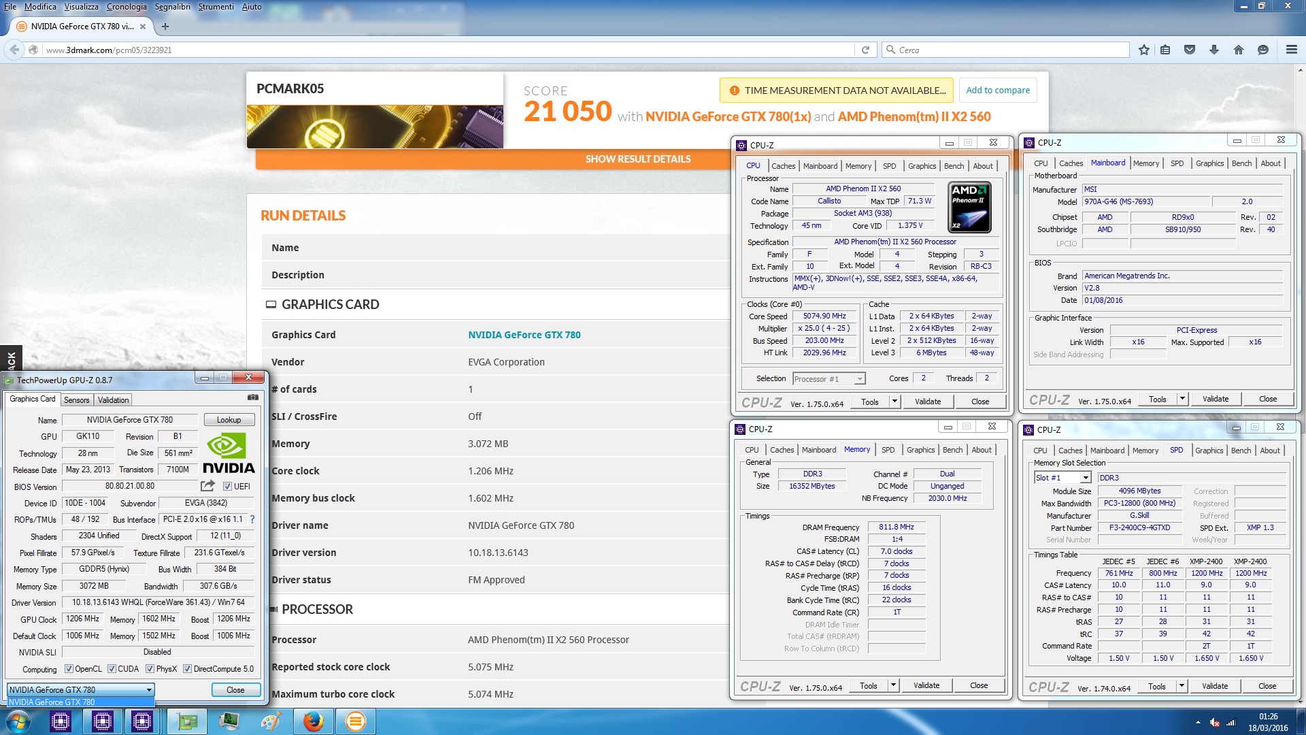Viewport: 1306px width, 735px height.
Task: Toggle the CUDA checkbox
Action: tap(112, 669)
